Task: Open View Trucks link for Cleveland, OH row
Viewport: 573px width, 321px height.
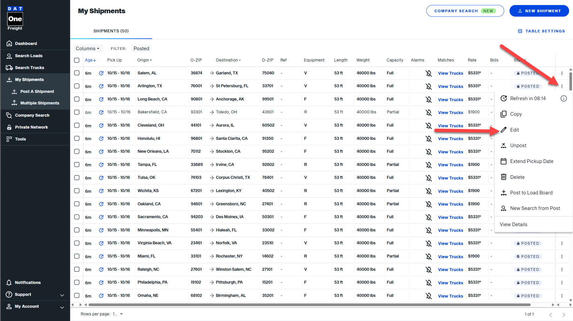Action: click(450, 126)
